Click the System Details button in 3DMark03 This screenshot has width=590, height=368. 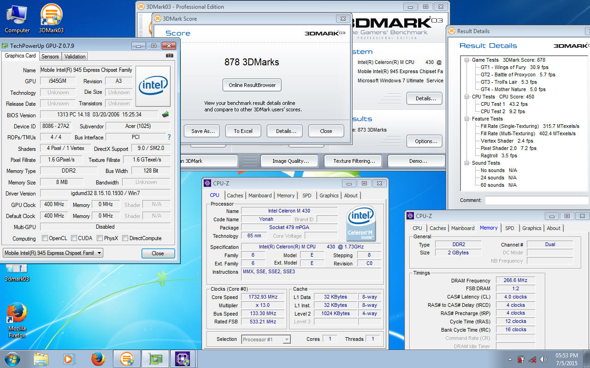(x=424, y=98)
